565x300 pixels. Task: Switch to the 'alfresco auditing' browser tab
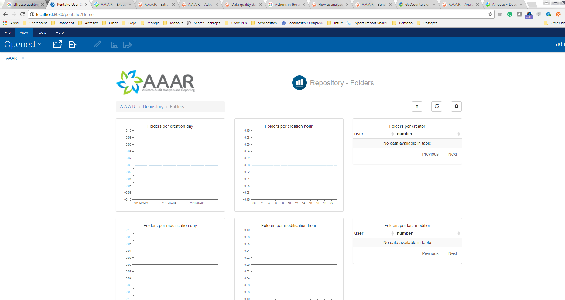coord(26,5)
